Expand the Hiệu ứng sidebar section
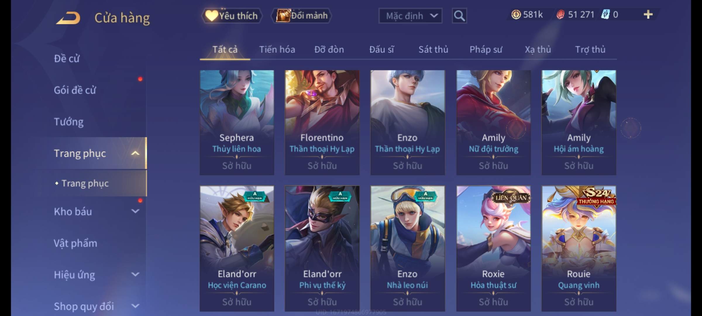 135,274
